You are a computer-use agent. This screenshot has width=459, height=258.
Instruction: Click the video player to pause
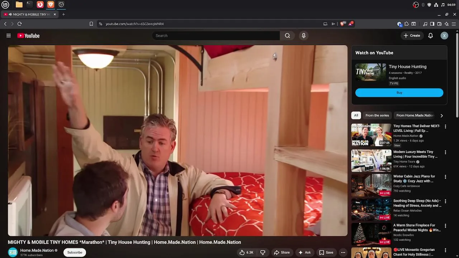pos(178,140)
